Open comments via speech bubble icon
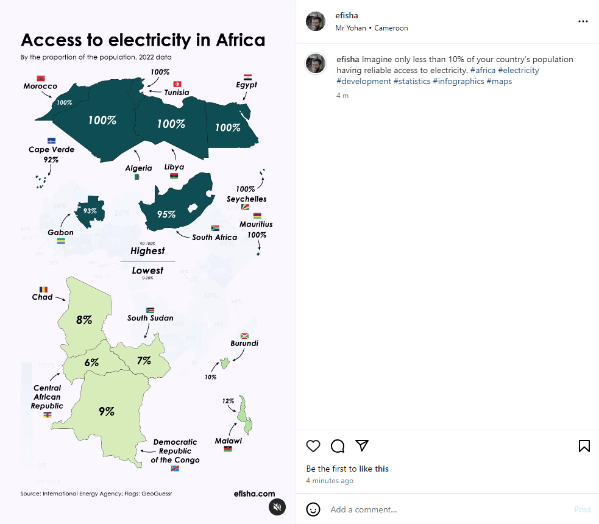This screenshot has width=599, height=524. coord(338,446)
